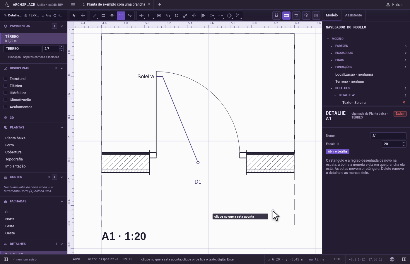Click the Nome input field
The image size is (410, 264).
pyautogui.click(x=388, y=136)
